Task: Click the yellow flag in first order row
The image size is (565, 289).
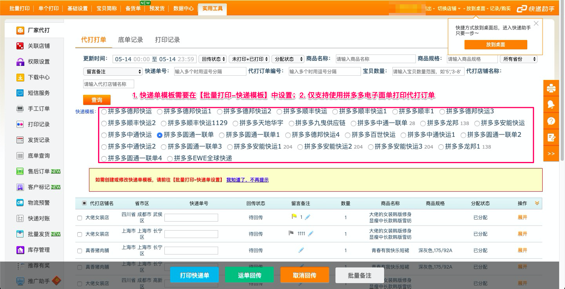Action: (x=294, y=216)
